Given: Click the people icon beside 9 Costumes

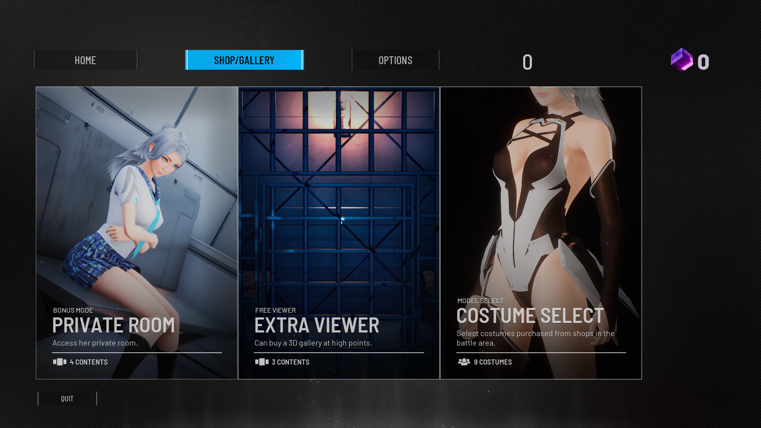Looking at the screenshot, I should click(x=464, y=362).
